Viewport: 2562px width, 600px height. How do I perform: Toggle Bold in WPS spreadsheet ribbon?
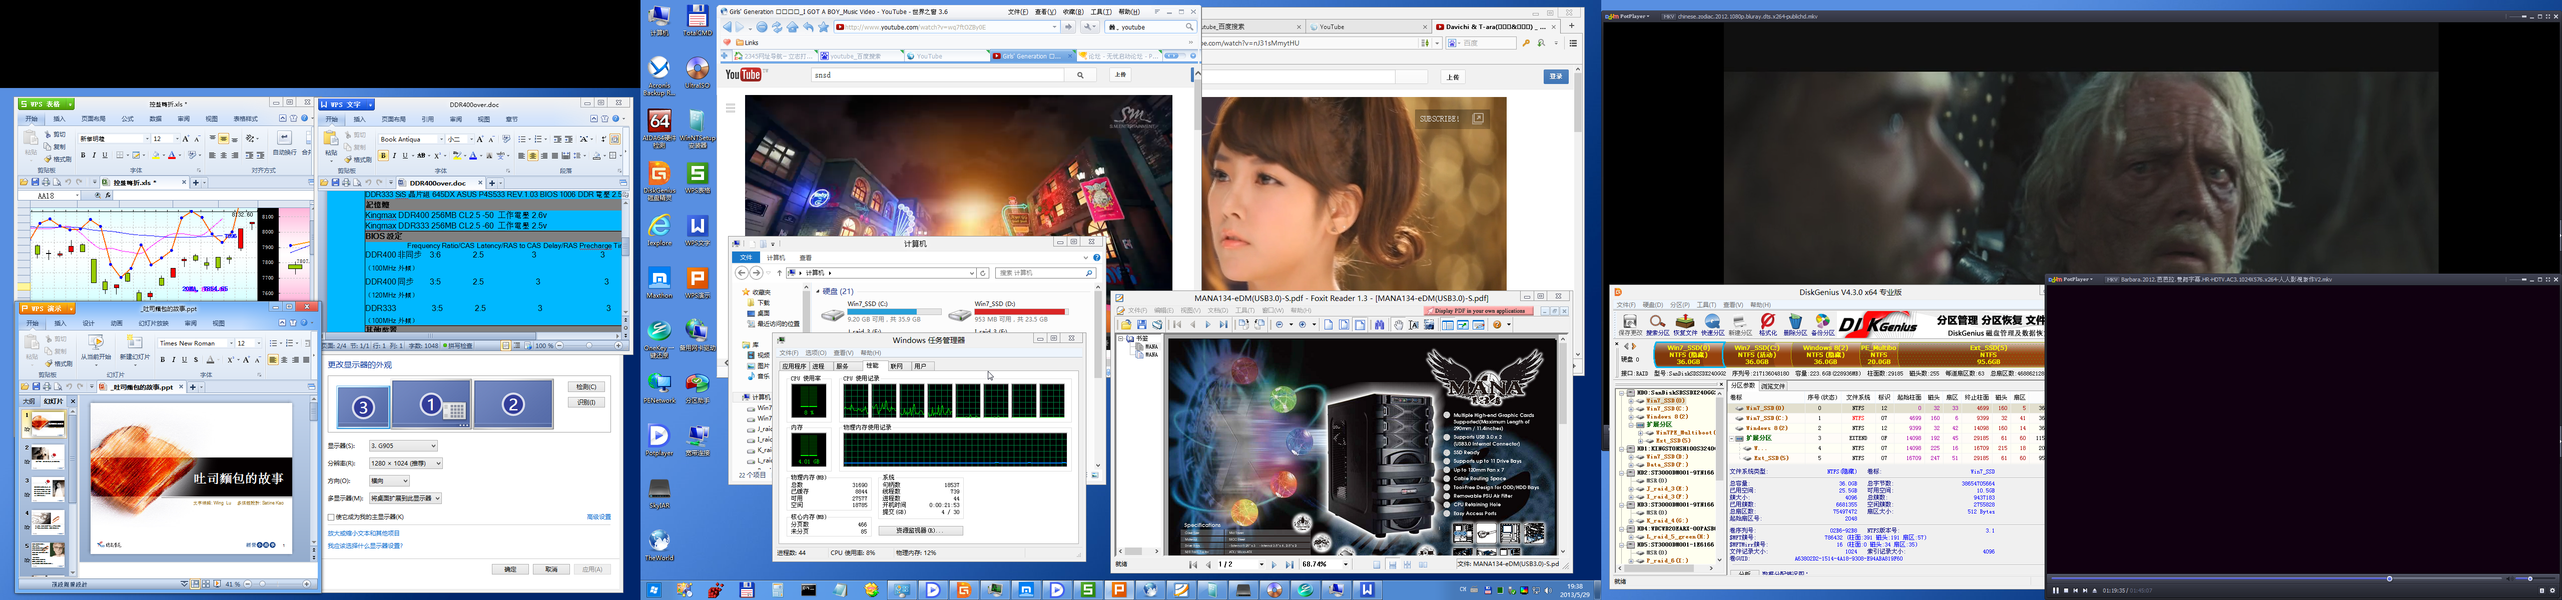[84, 155]
